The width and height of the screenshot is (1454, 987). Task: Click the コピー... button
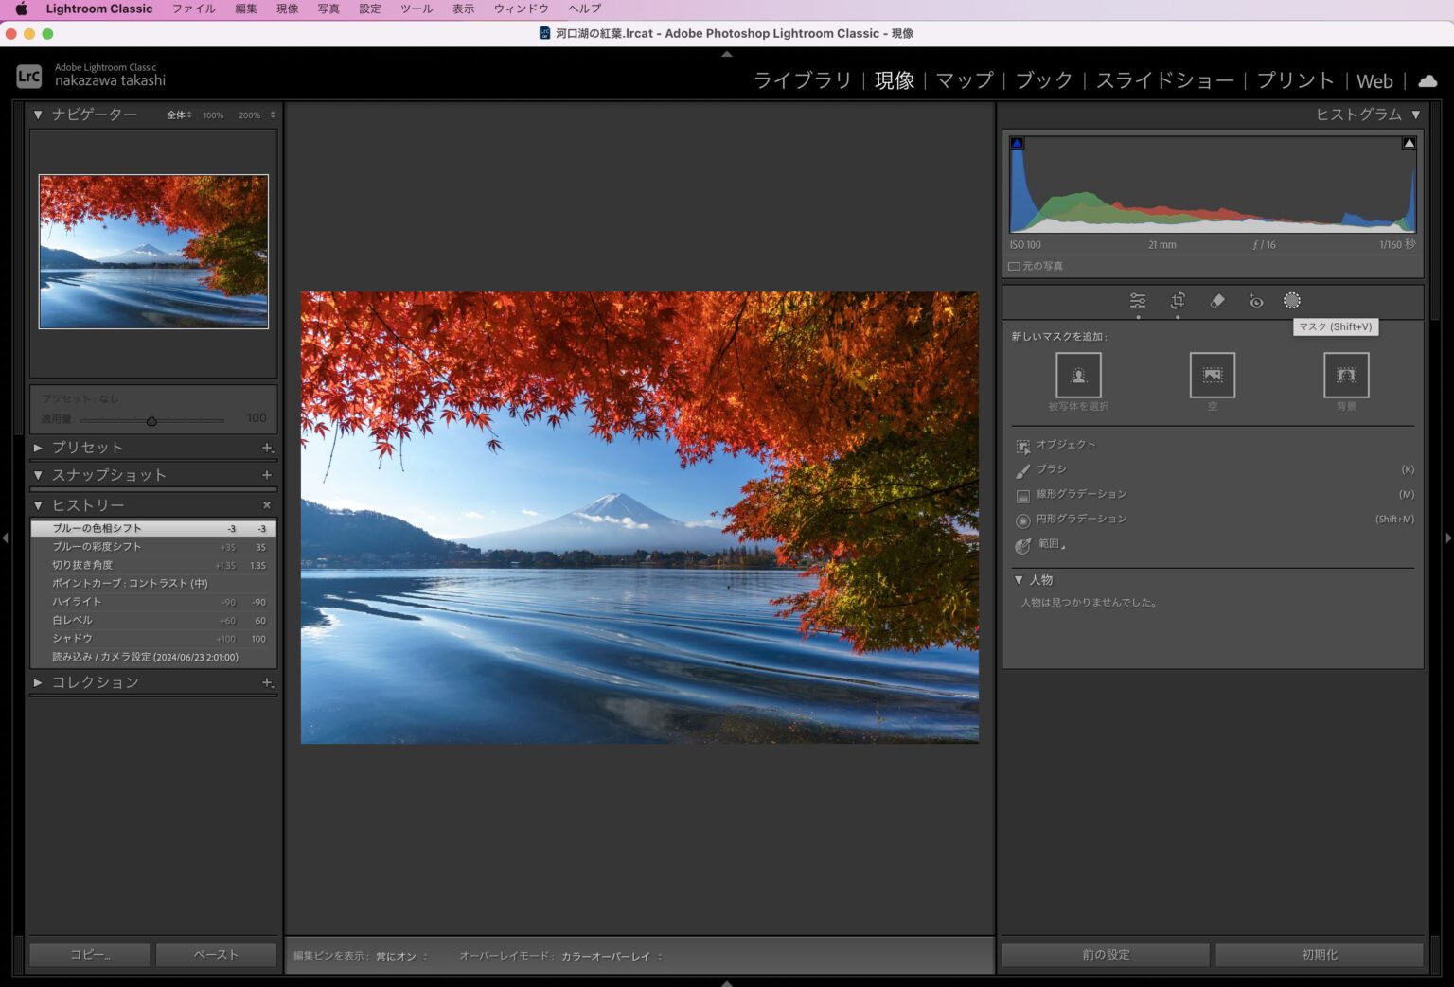tap(90, 955)
